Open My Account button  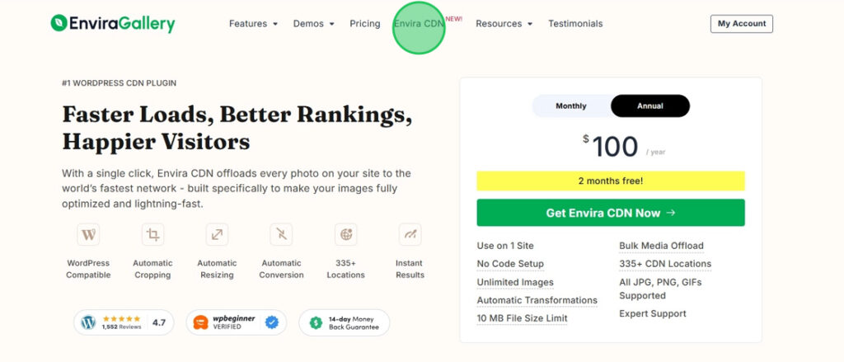click(x=742, y=24)
